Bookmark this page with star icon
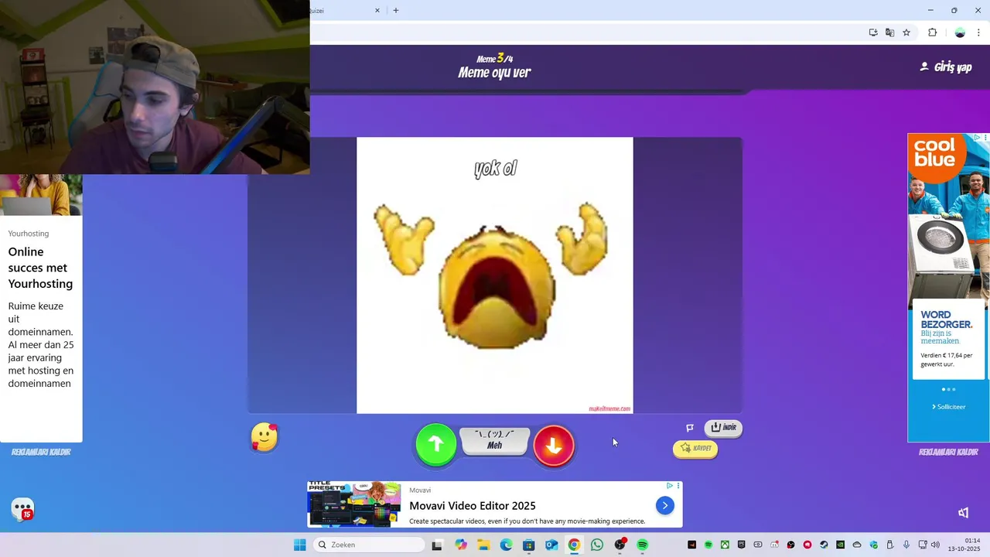This screenshot has width=990, height=557. pyautogui.click(x=906, y=32)
